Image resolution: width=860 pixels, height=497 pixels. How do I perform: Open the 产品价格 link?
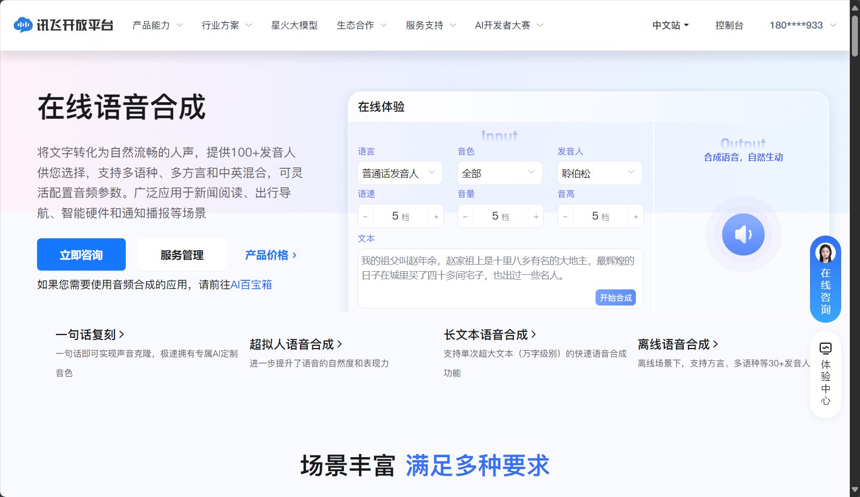[x=271, y=255]
